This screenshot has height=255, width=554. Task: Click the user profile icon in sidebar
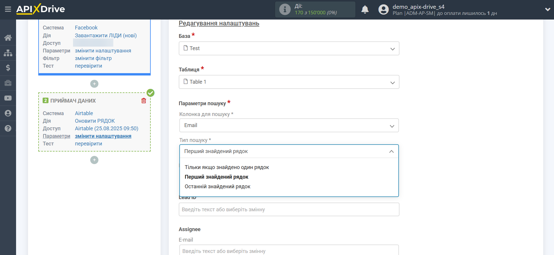click(x=8, y=113)
